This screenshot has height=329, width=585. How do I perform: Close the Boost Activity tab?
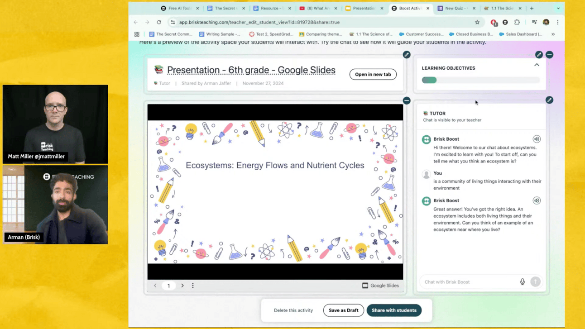428,8
